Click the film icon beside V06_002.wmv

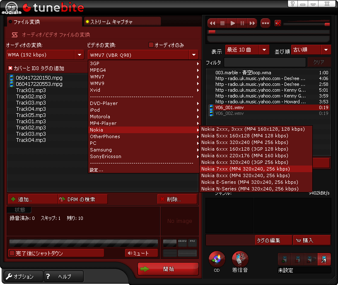point(211,113)
